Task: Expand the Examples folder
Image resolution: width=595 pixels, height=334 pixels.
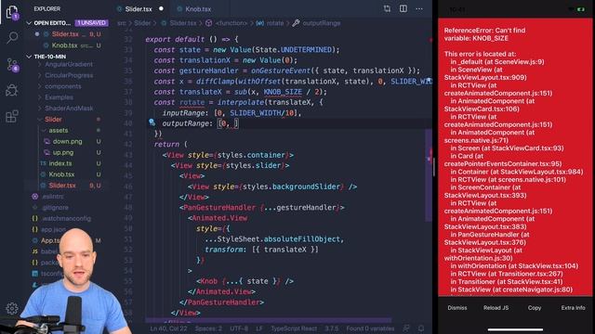Action: coord(59,97)
